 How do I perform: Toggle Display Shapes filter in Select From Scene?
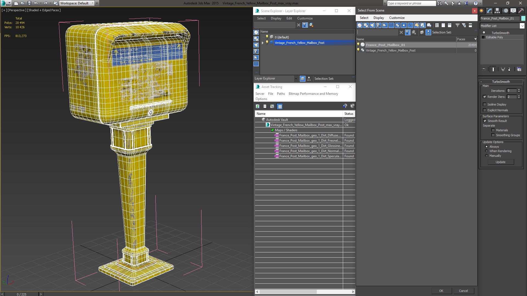point(366,25)
